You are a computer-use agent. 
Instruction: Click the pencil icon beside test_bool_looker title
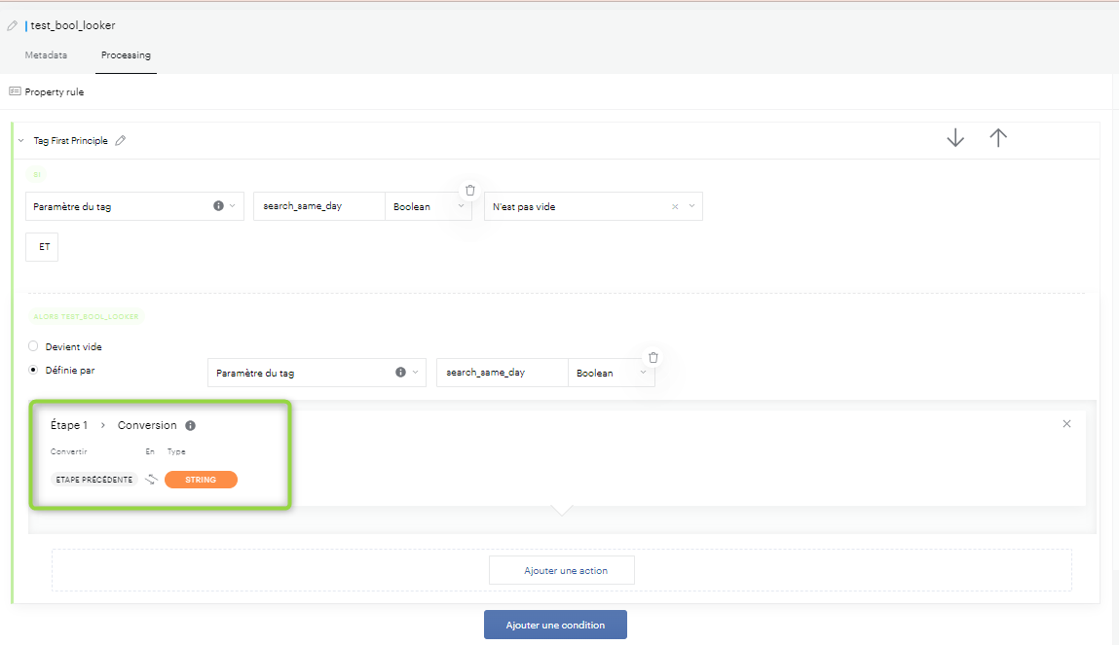tap(13, 25)
